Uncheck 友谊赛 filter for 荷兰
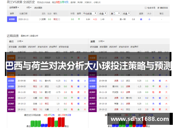The width and height of the screenshot is (176, 128). [x=10, y=47]
